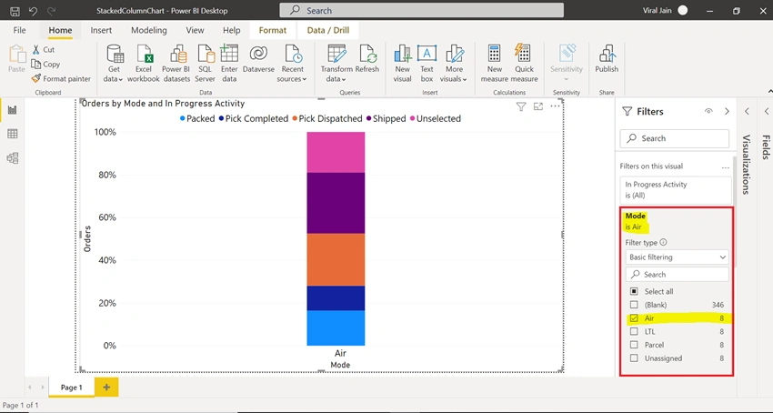This screenshot has height=413, width=773.
Task: Check the Select all checkbox
Action: coord(635,292)
